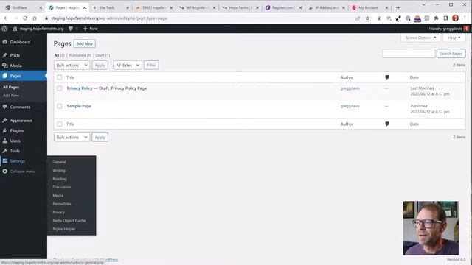Open the WordPress logo menu
This screenshot has height=265, width=472.
click(4, 29)
